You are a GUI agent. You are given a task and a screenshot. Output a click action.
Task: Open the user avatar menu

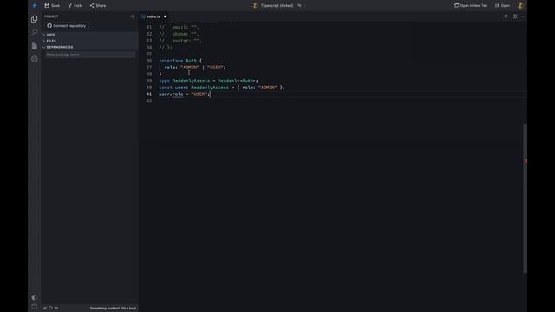pos(520,6)
